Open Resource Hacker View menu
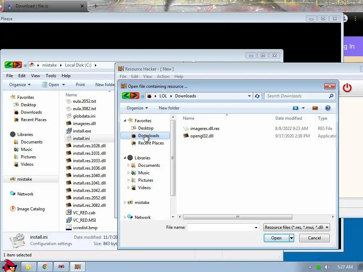The image size is (363, 272). tap(147, 76)
